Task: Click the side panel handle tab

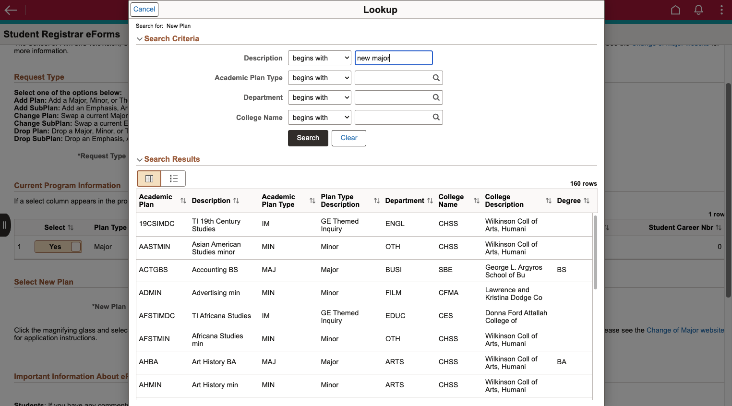Action: point(5,225)
